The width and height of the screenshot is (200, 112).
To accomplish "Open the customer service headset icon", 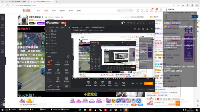I will pos(128,23).
